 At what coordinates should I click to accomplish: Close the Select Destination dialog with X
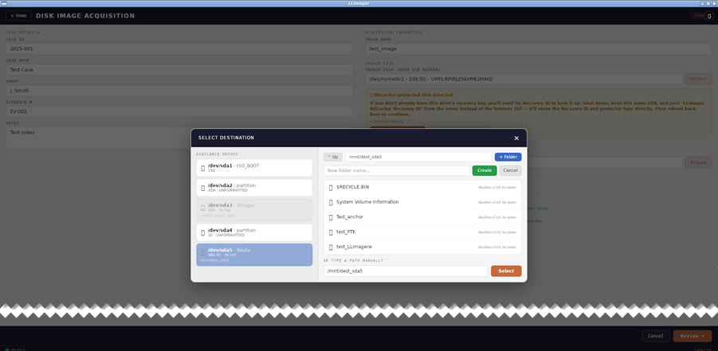pos(516,138)
